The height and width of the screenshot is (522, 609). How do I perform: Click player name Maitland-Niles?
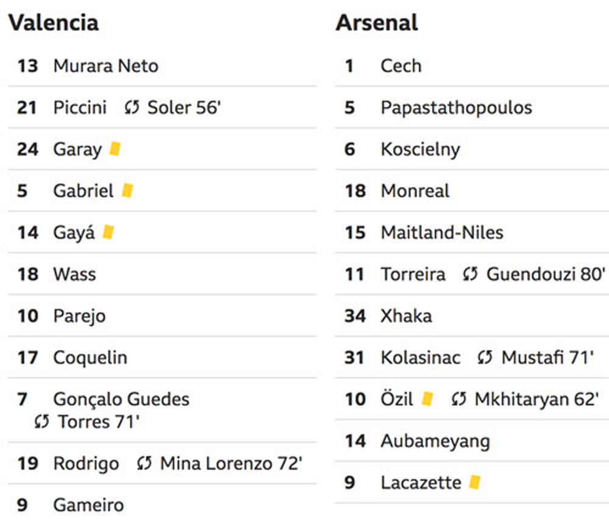[442, 232]
